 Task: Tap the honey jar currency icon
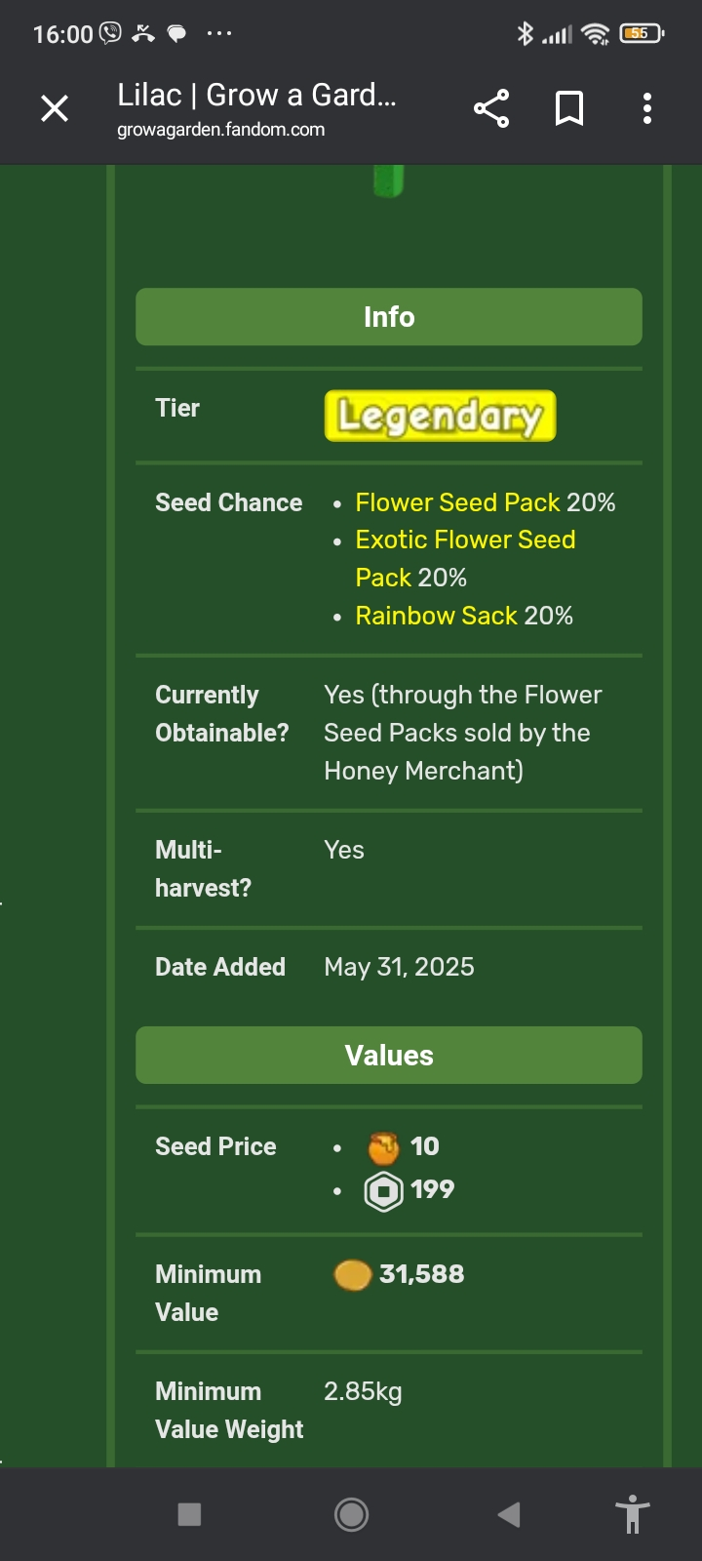pyautogui.click(x=383, y=1147)
